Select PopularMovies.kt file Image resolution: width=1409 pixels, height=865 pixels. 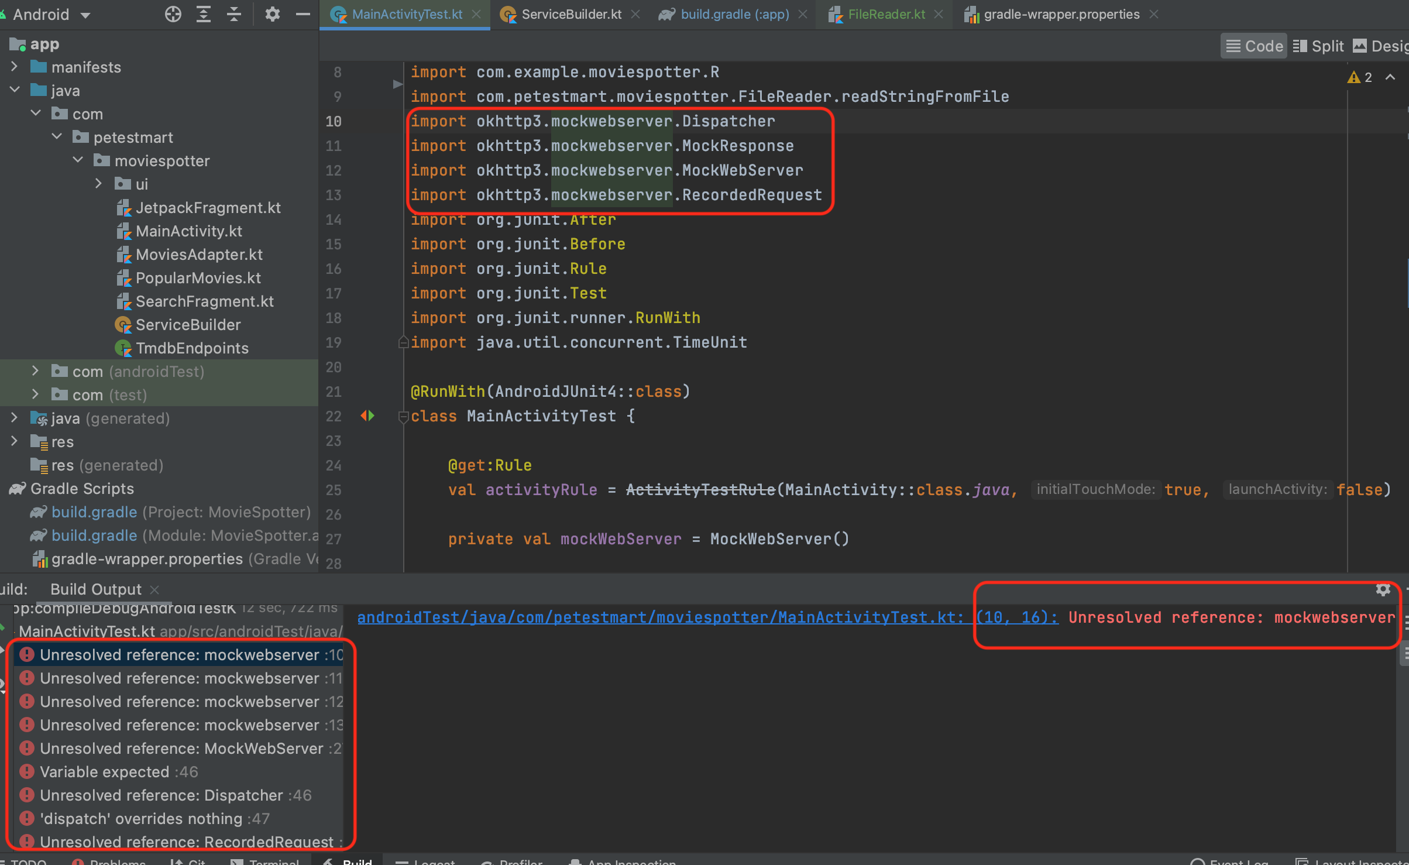pos(189,278)
